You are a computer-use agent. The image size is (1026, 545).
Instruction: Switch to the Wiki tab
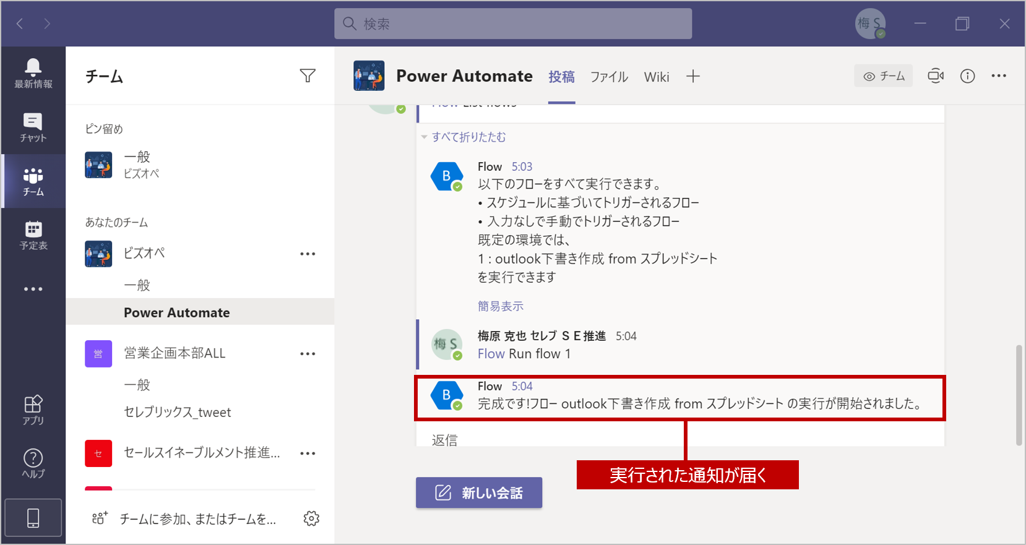[x=657, y=77]
